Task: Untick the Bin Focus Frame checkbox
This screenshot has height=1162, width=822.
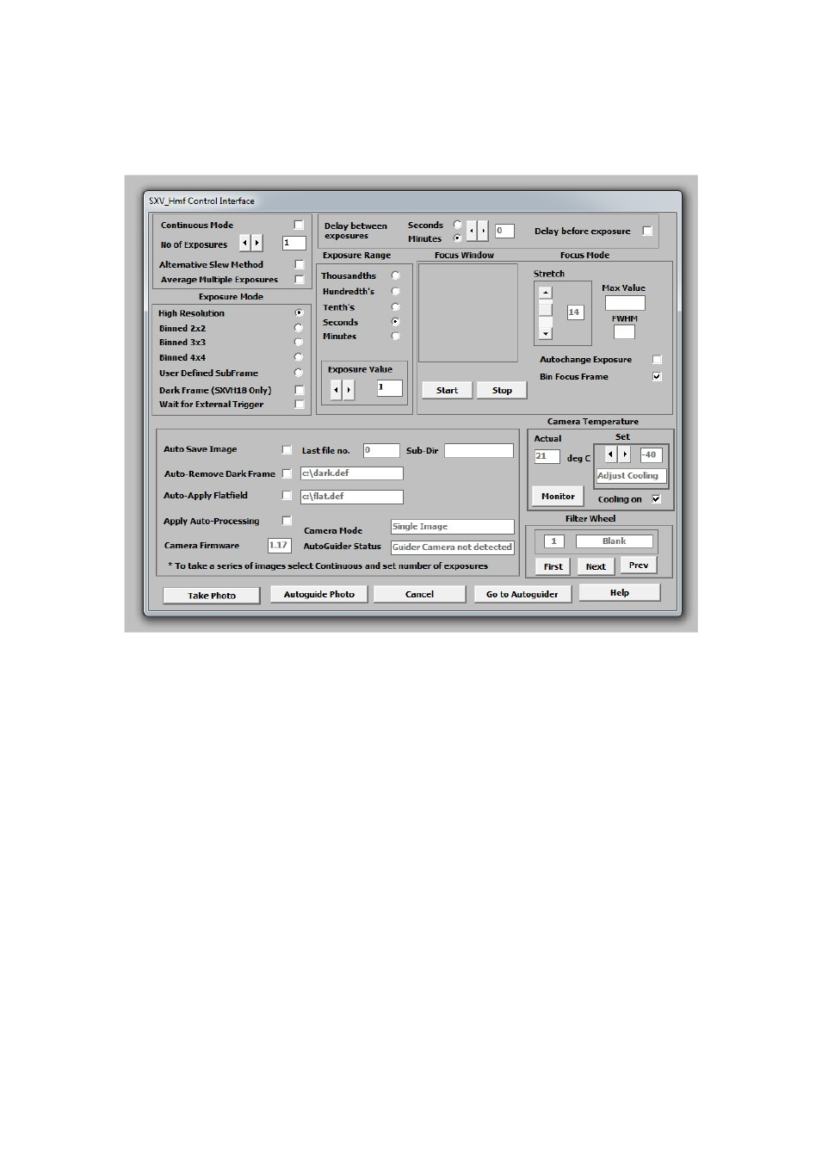Action: coord(657,376)
